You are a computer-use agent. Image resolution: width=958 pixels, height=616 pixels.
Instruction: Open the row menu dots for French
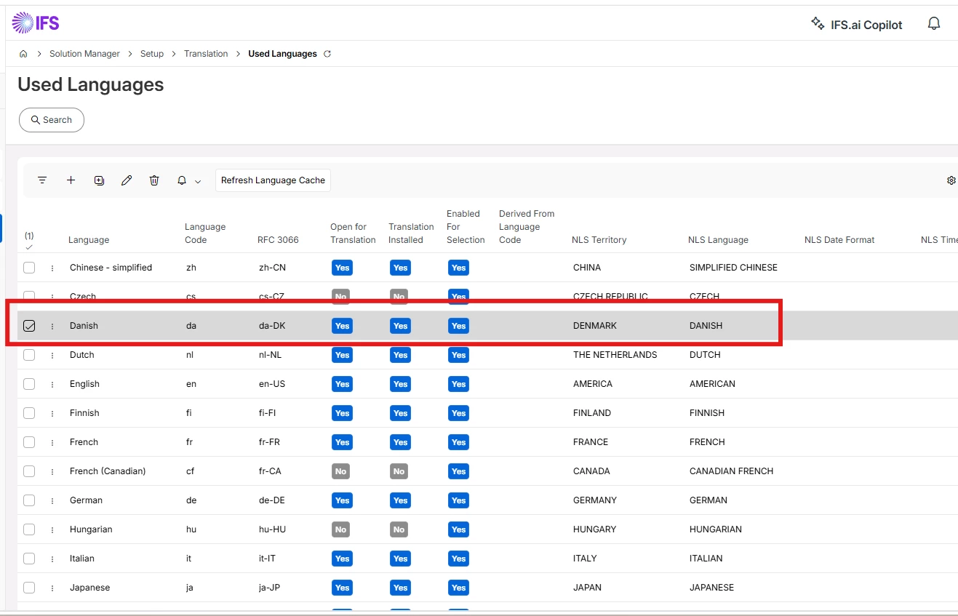(x=52, y=442)
